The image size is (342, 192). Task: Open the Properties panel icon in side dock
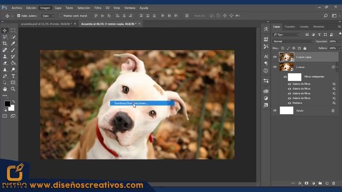point(266,81)
